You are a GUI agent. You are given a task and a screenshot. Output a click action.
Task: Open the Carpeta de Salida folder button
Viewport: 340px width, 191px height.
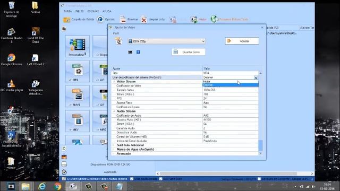point(79,20)
